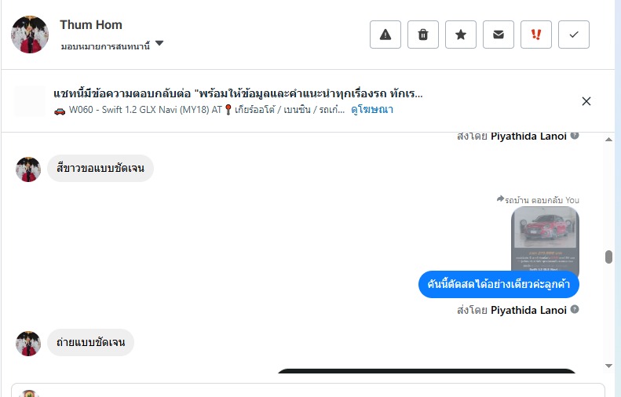Mark conversation unread with envelope icon
Screen dimensions: 621x397
[x=499, y=35]
